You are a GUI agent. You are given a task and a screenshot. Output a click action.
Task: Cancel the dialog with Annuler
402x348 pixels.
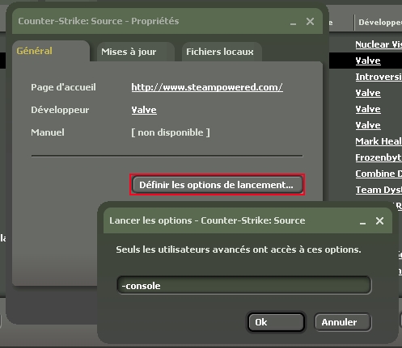343,322
